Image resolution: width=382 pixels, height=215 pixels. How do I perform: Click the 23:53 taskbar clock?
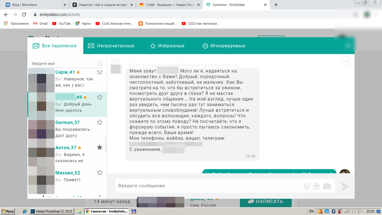pyautogui.click(x=371, y=211)
